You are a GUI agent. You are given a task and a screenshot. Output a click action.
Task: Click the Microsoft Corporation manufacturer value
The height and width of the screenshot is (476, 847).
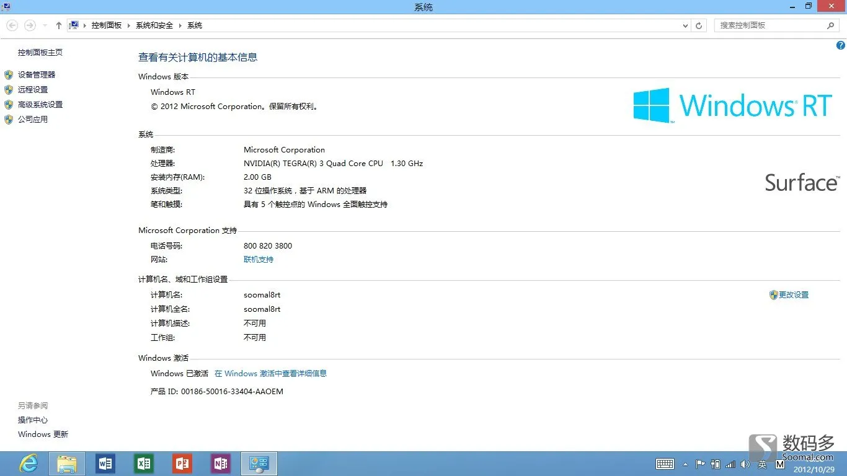click(x=284, y=150)
